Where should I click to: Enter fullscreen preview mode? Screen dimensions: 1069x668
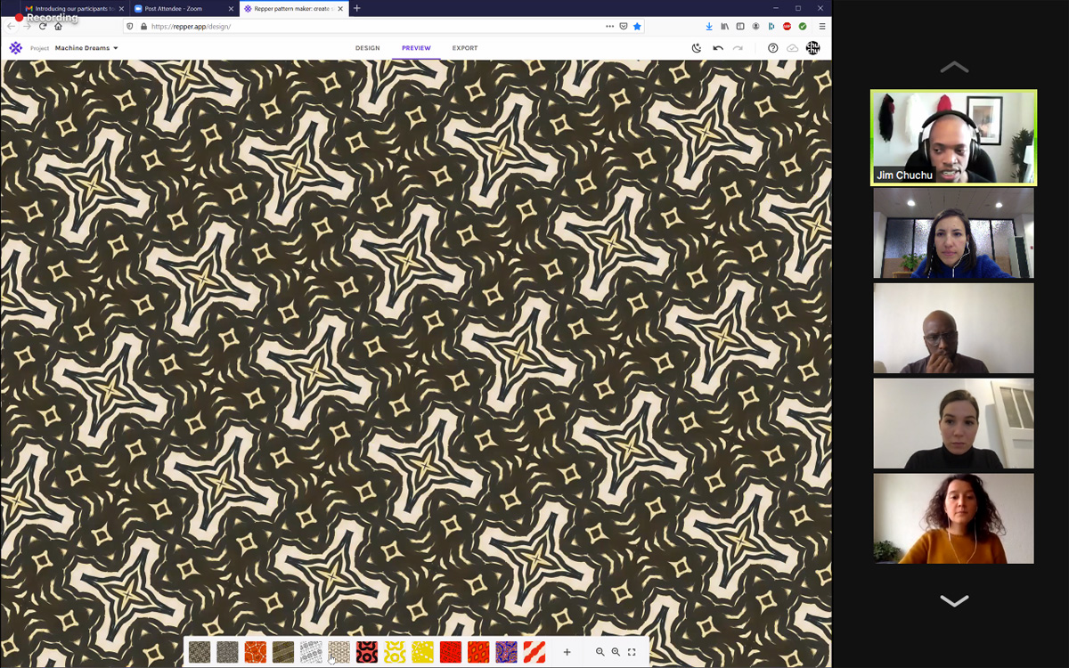tap(632, 652)
